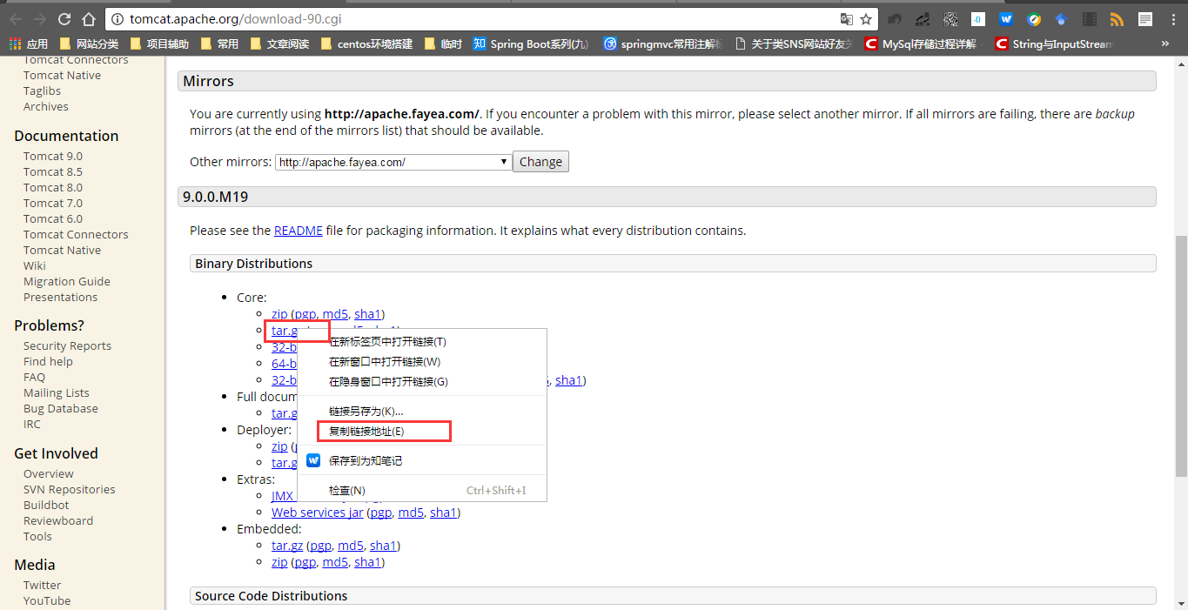
Task: Go to the browser home page icon
Action: tap(88, 18)
